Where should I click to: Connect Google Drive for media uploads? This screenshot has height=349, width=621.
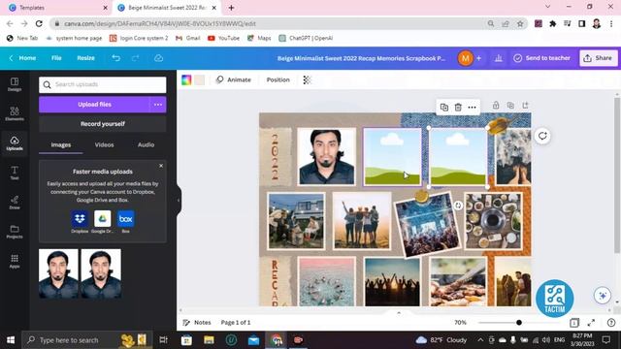click(x=103, y=219)
